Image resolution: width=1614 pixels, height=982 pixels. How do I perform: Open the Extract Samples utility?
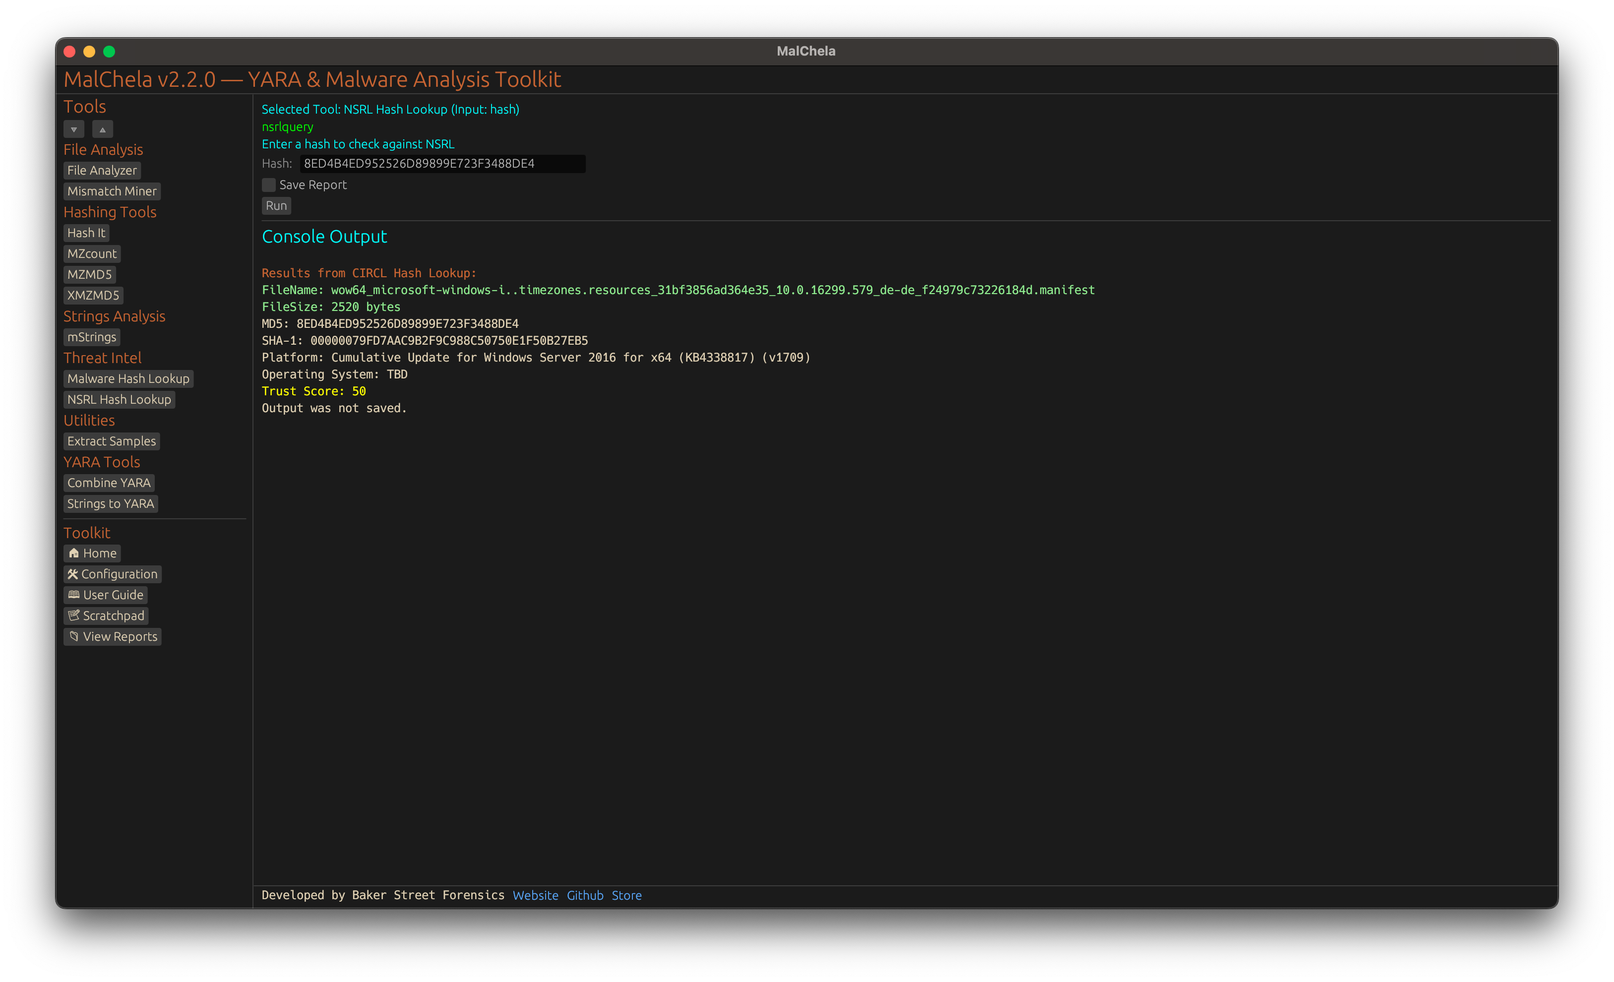[x=112, y=441]
